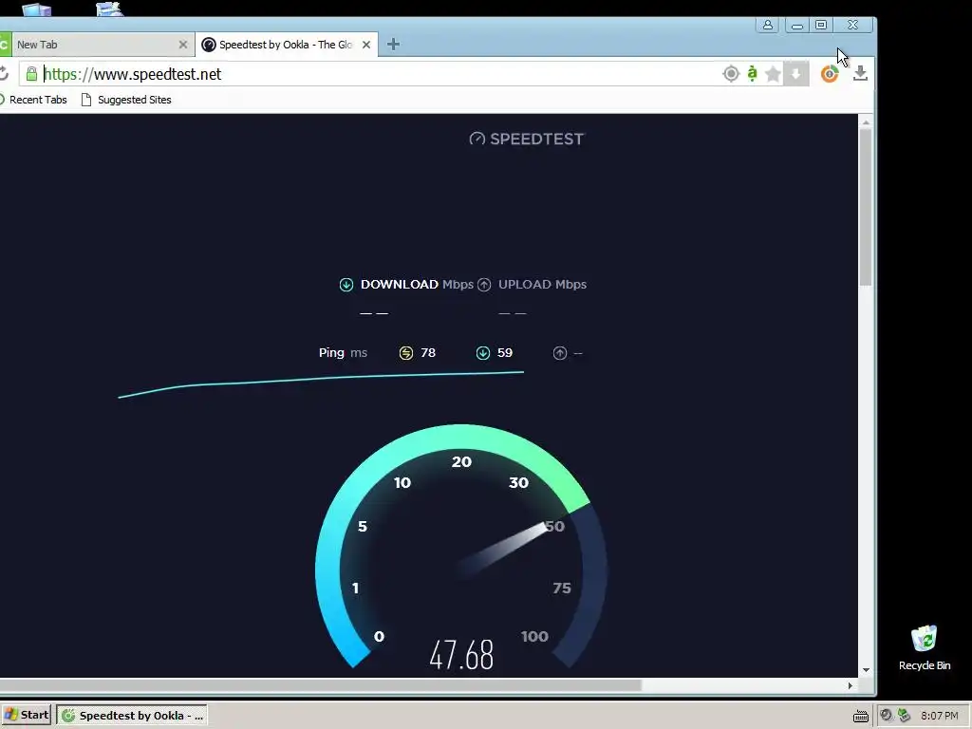Click the Ping ms label
This screenshot has width=972, height=729.
pyautogui.click(x=343, y=353)
